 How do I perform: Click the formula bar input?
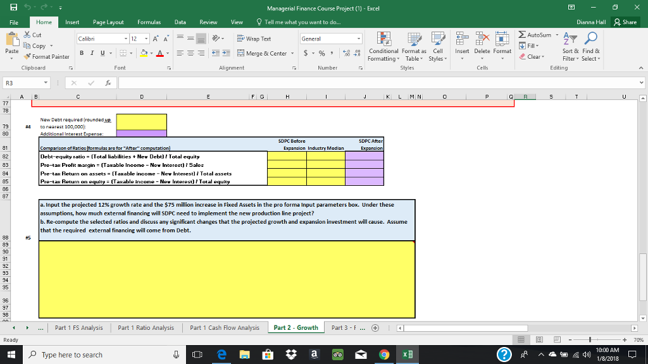pos(378,83)
